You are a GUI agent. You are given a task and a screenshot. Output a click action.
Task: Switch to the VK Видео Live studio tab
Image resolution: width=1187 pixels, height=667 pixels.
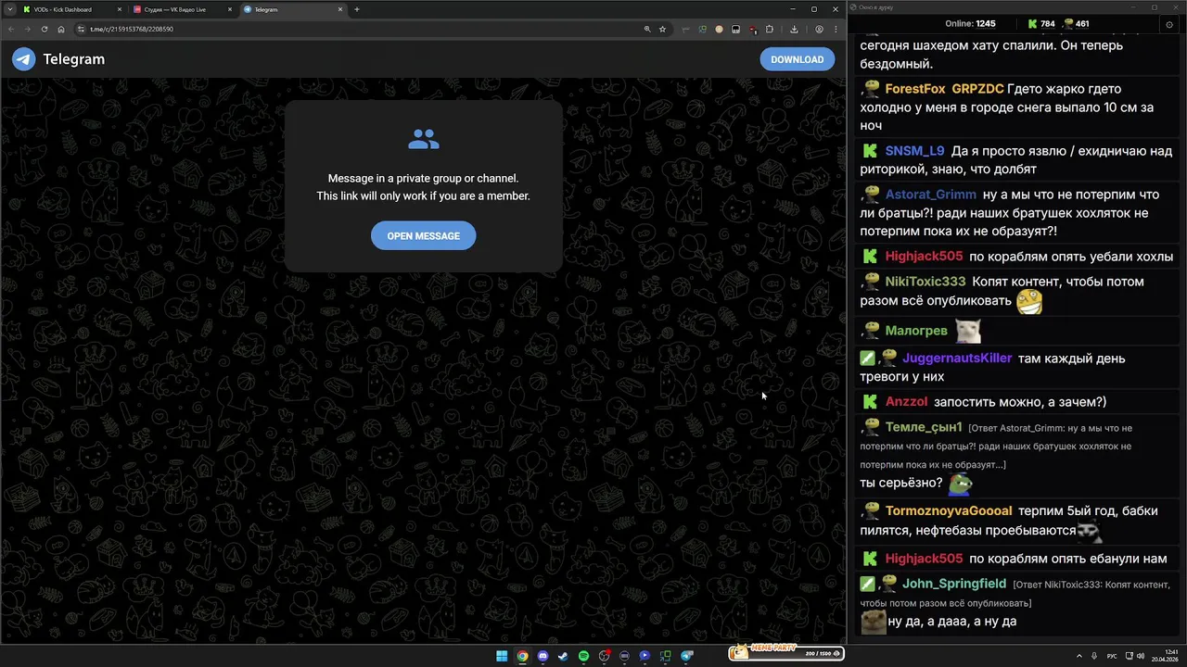click(x=182, y=9)
